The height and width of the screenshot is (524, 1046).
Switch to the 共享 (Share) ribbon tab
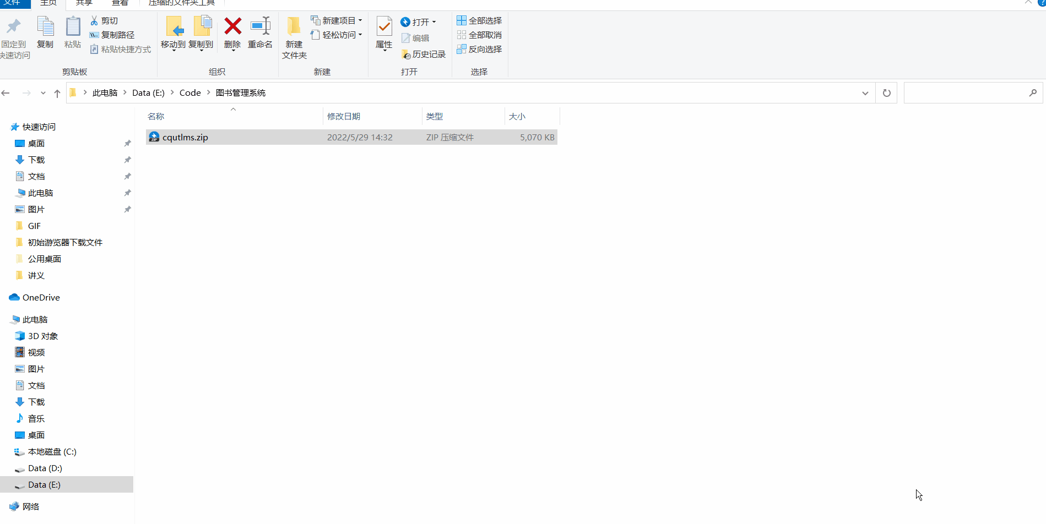coord(84,3)
